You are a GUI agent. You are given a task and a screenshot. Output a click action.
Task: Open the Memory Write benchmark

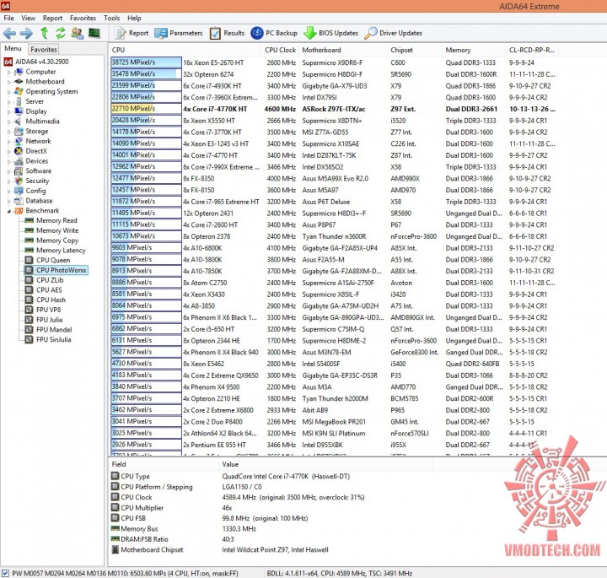click(51, 230)
